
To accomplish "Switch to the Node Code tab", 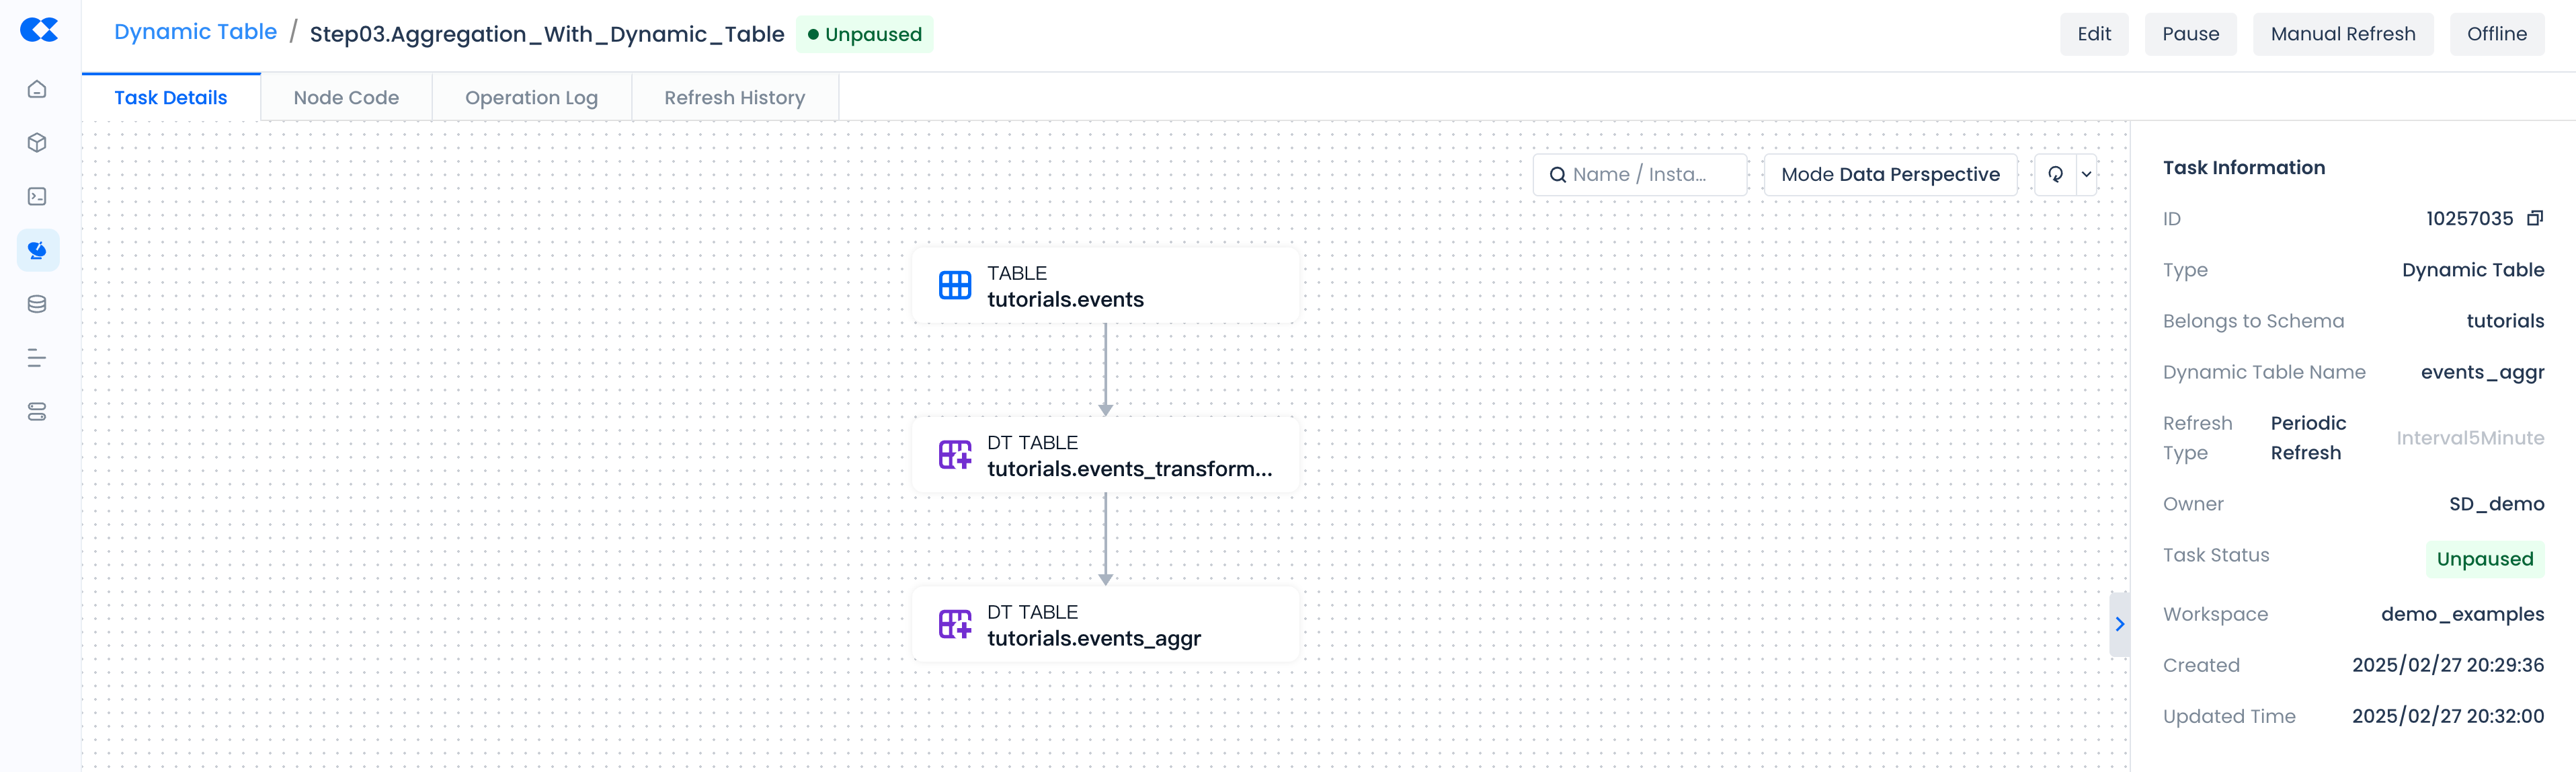I will 346,98.
